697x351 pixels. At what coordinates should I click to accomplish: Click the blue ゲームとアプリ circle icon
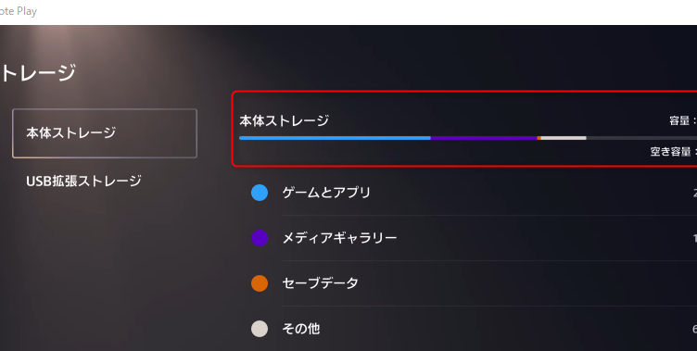click(260, 193)
